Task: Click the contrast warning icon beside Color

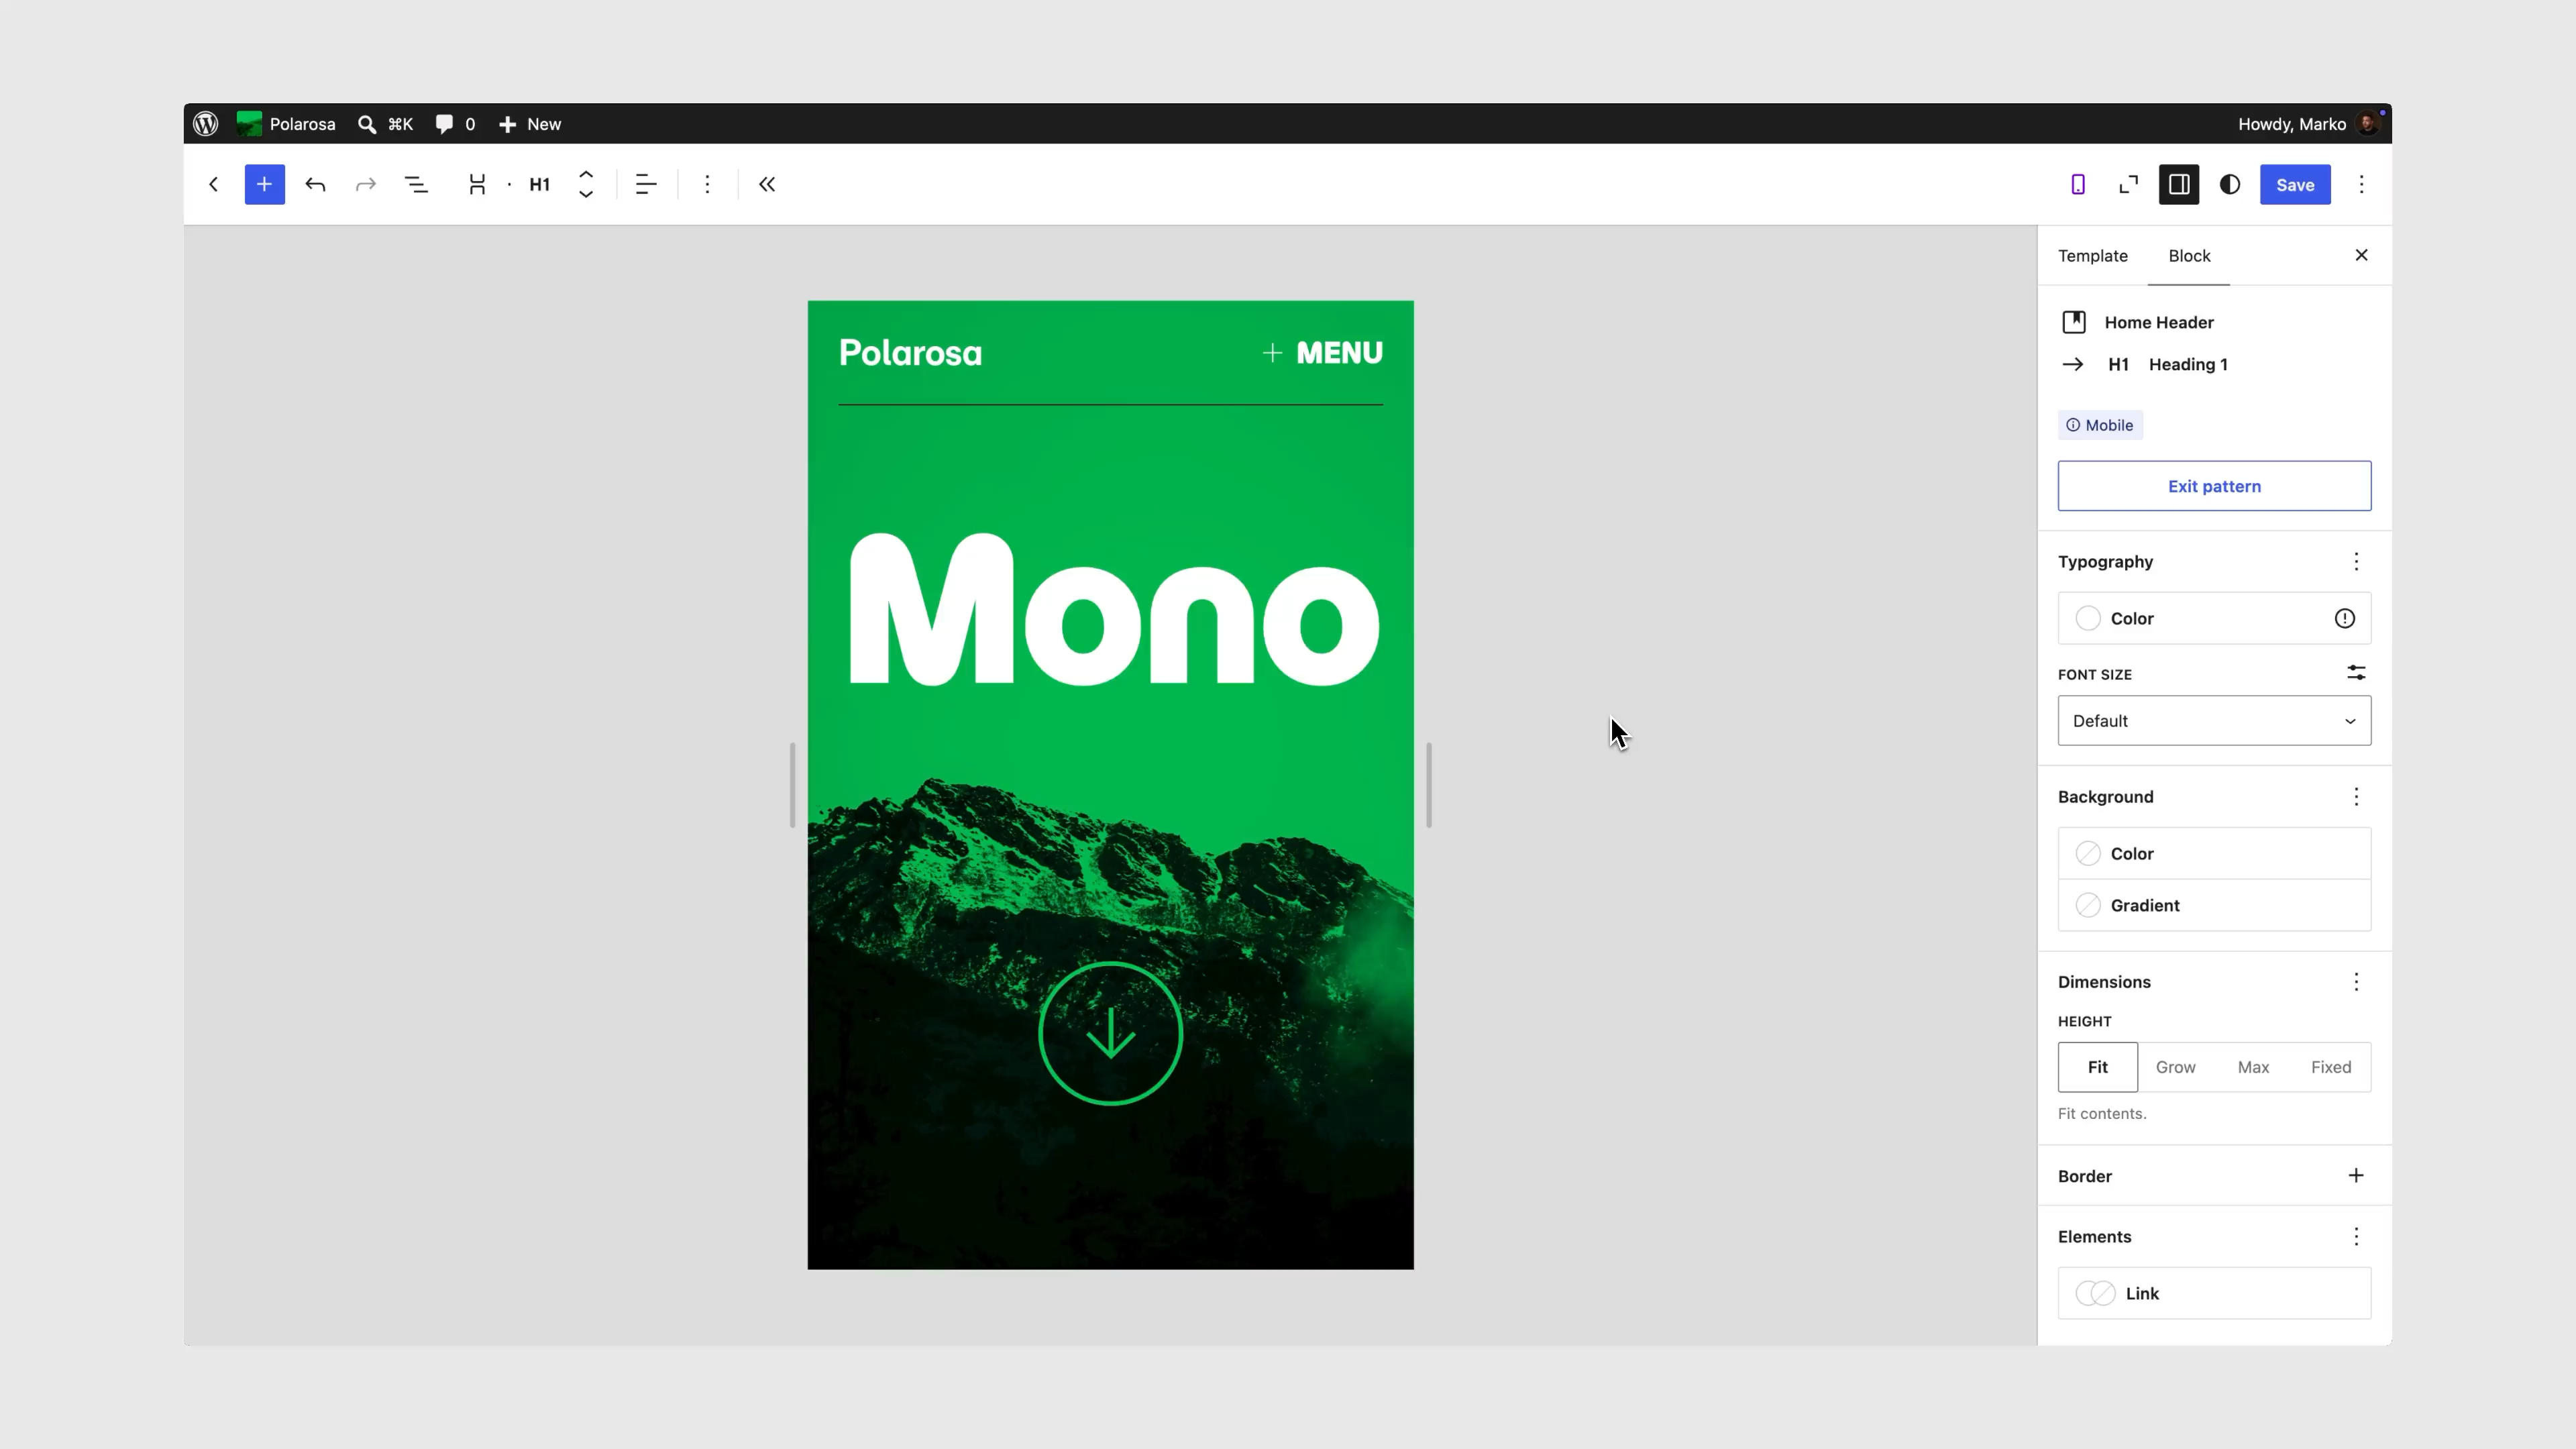Action: pyautogui.click(x=2345, y=618)
